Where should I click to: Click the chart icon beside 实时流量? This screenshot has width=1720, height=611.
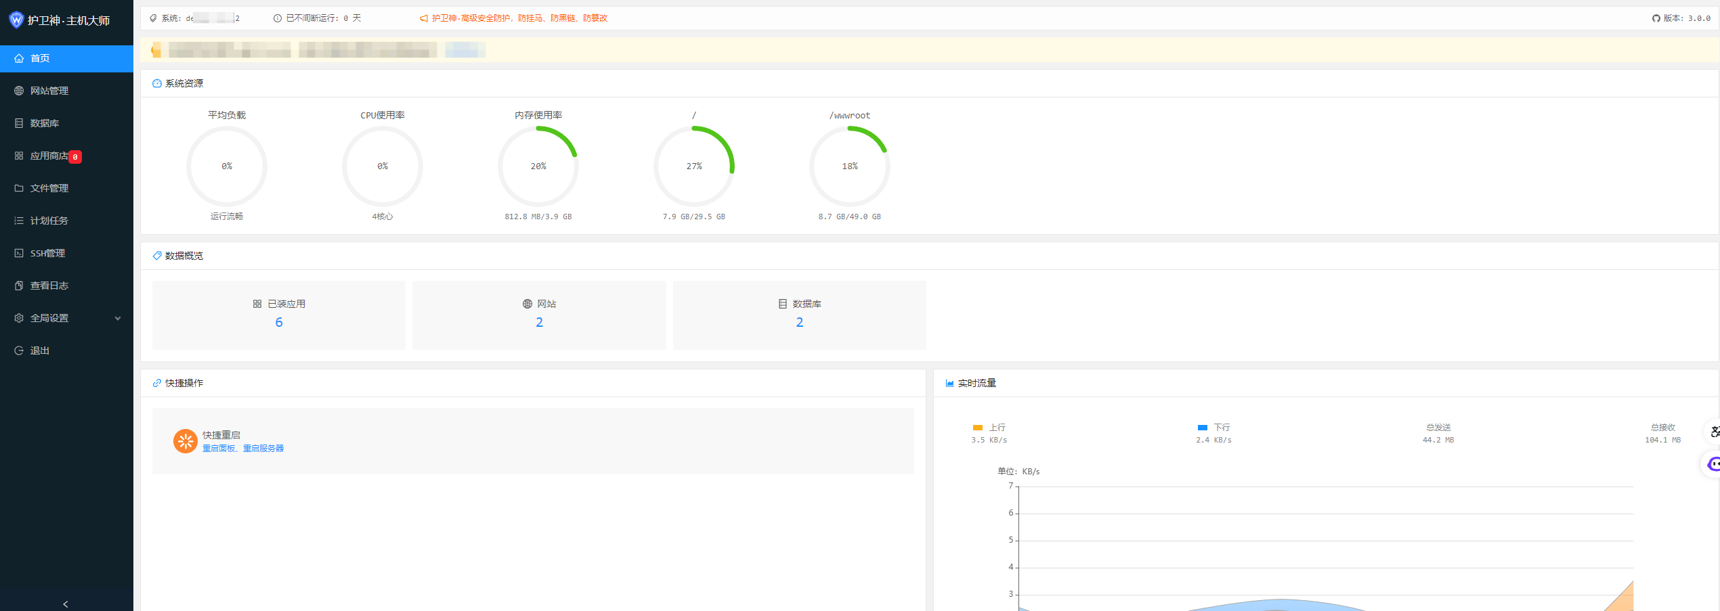tap(950, 383)
